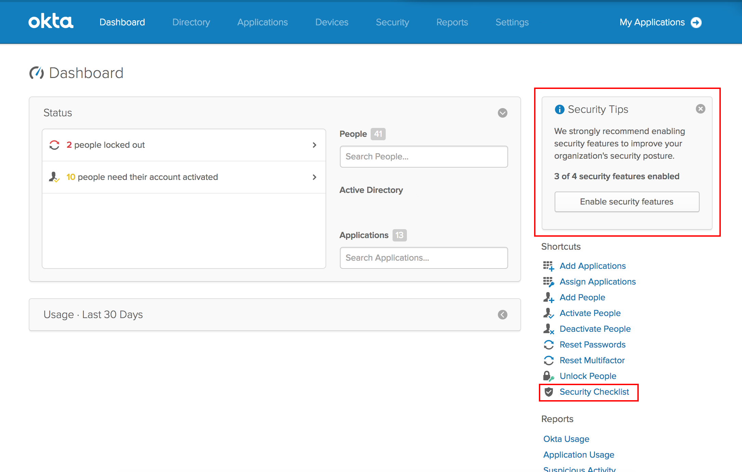Close the Security Tips panel
Image resolution: width=742 pixels, height=472 pixels.
coord(700,109)
